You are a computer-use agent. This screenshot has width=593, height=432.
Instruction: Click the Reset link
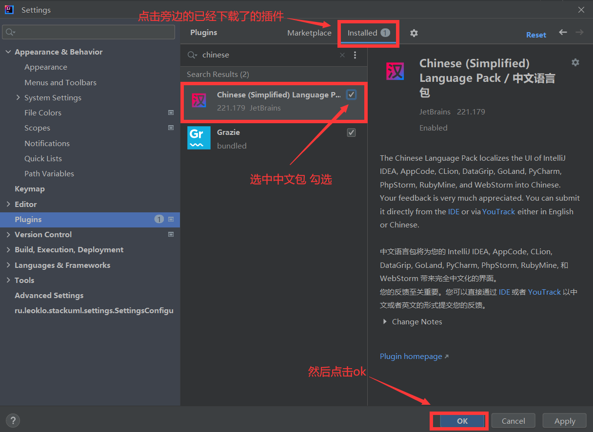[x=536, y=35]
